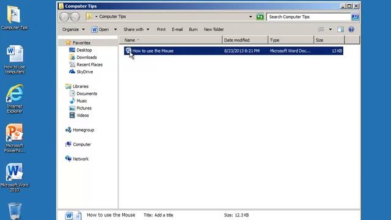Click the Pictures library icon
The height and width of the screenshot is (220, 391).
pyautogui.click(x=72, y=108)
